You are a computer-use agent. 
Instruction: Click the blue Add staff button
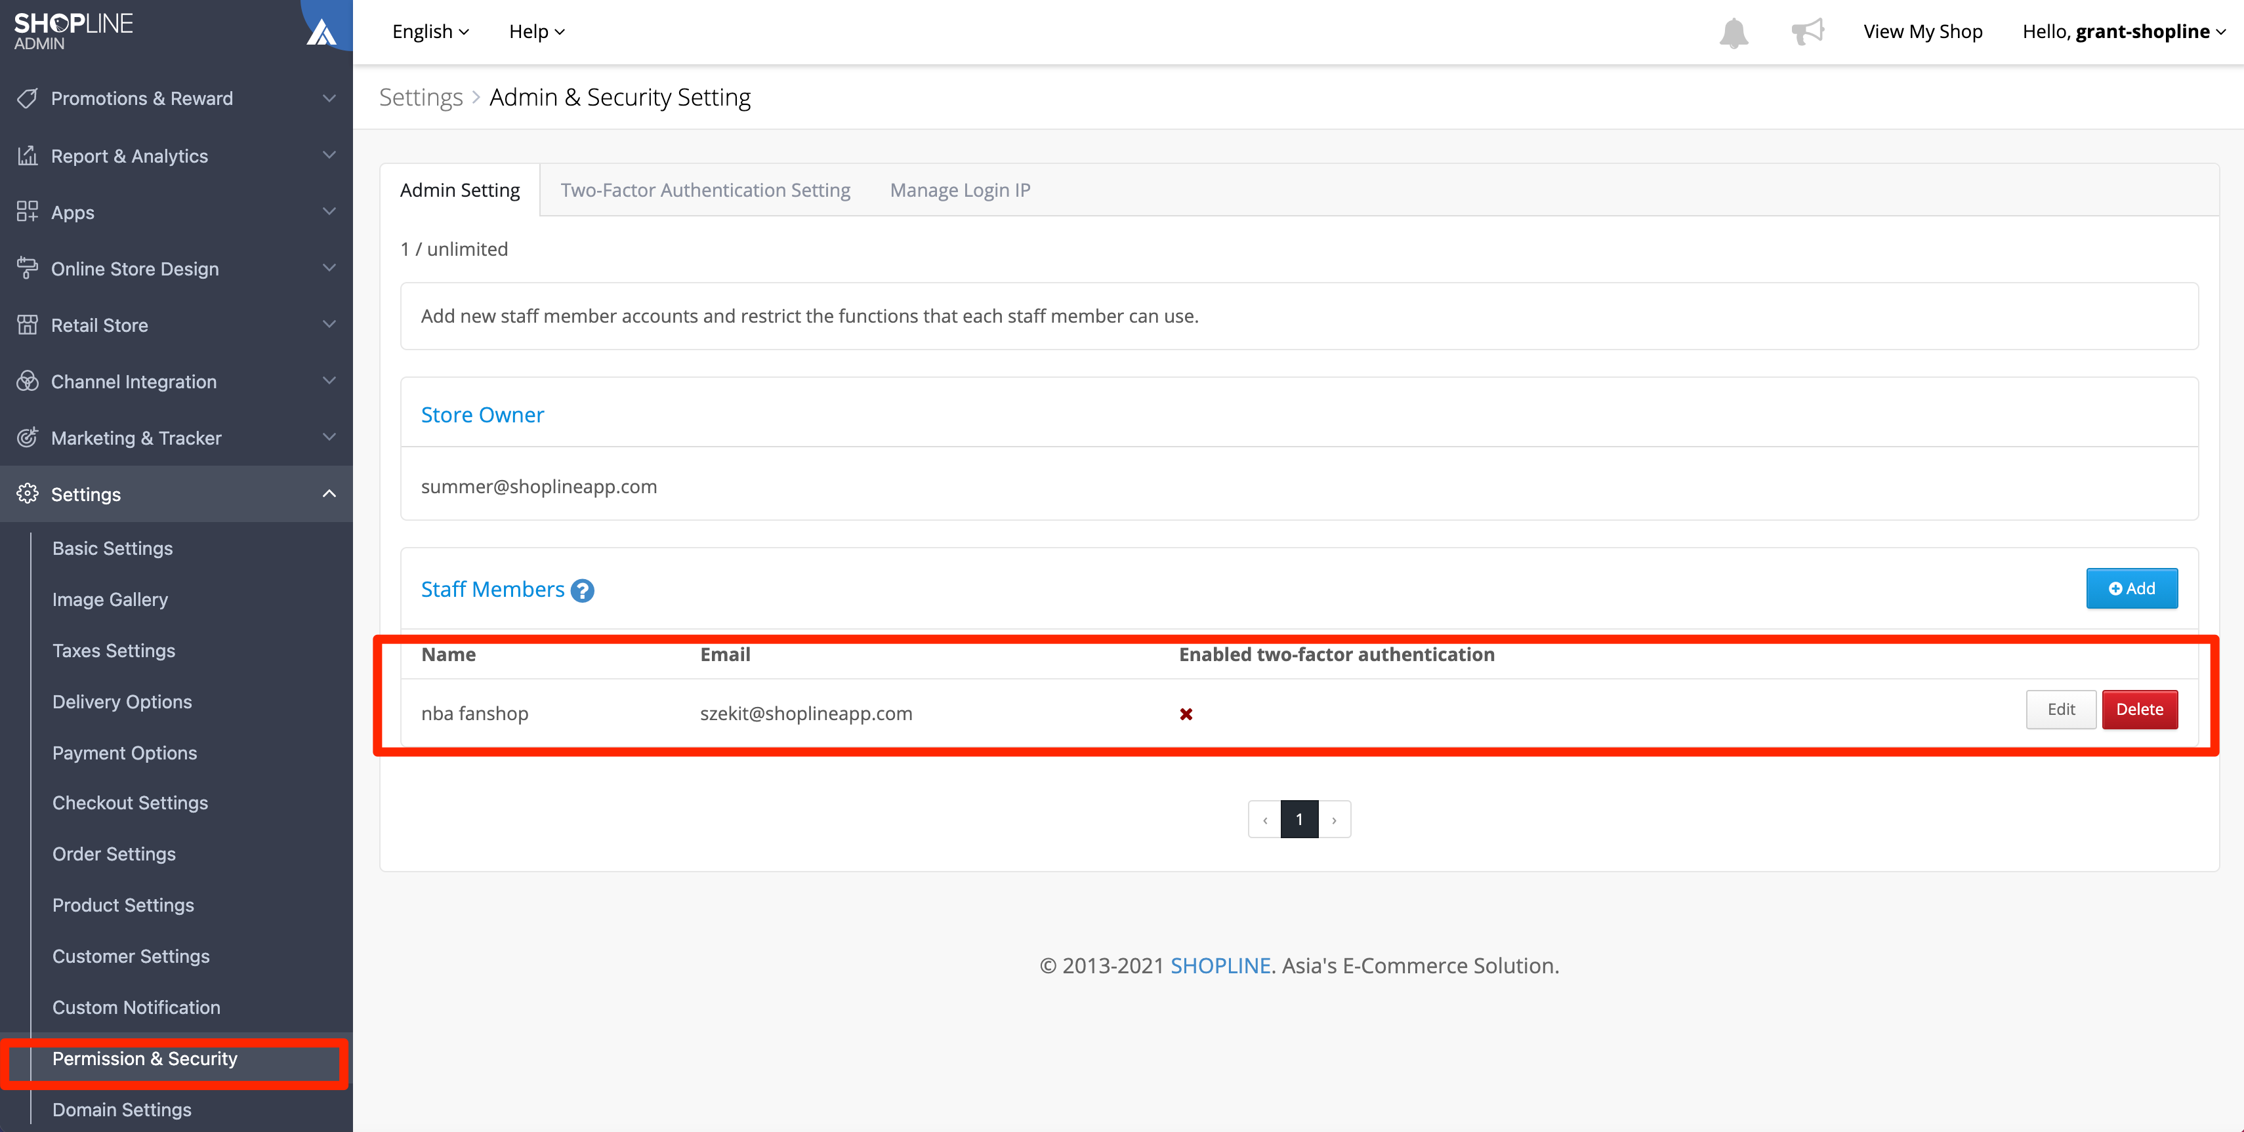(2132, 589)
